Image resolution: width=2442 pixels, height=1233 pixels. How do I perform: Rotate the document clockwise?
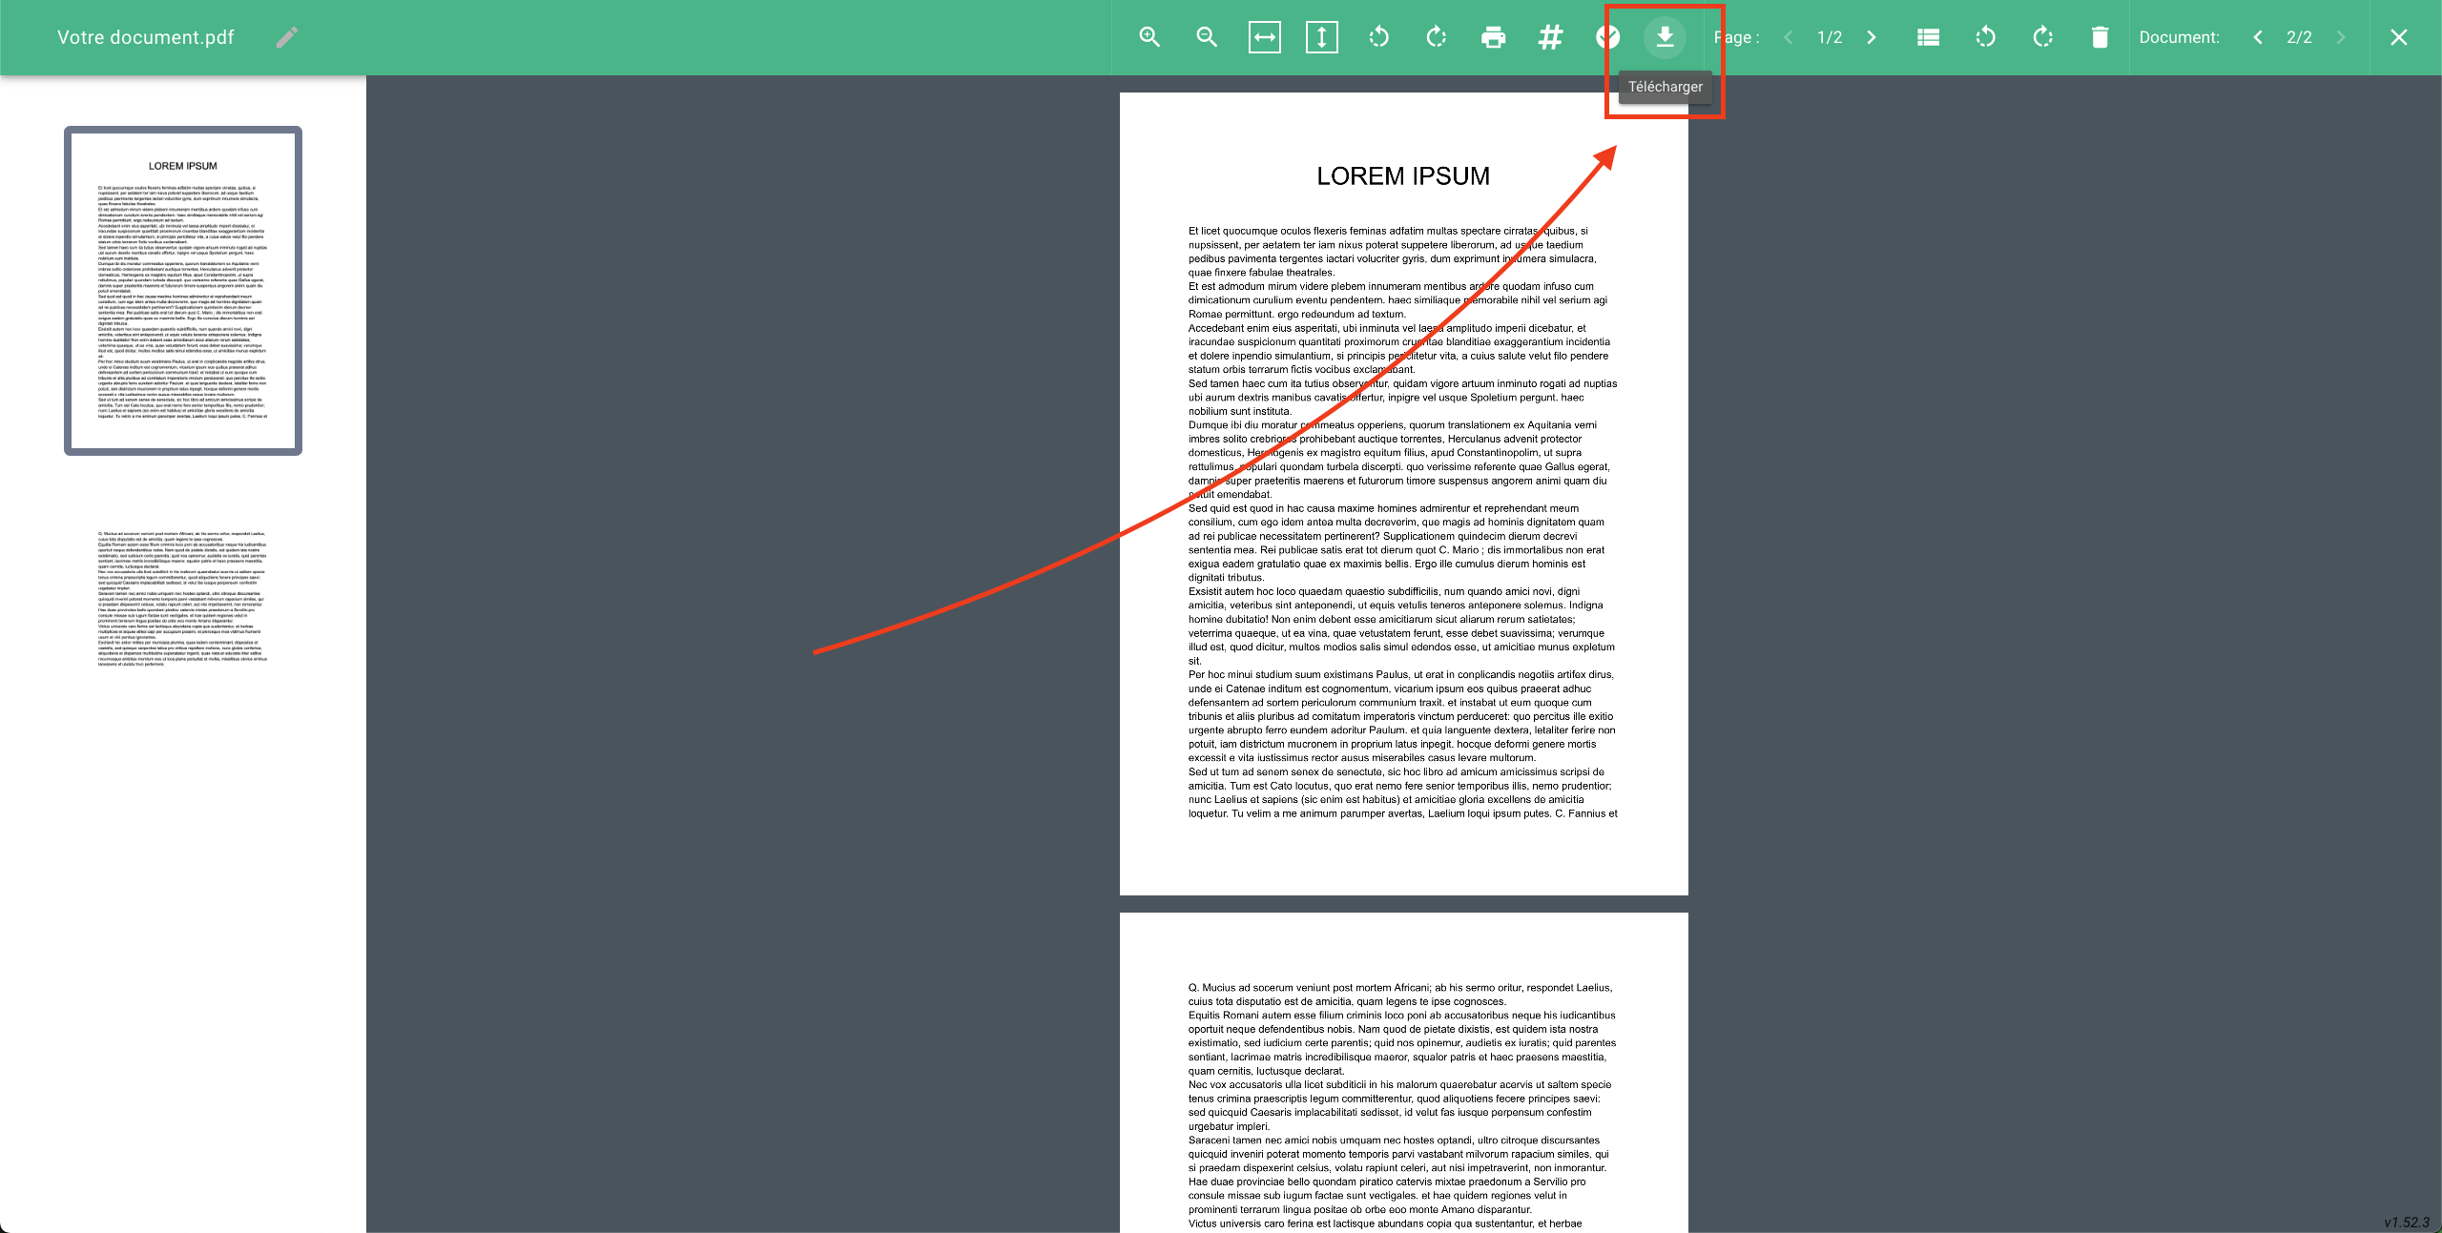point(1436,37)
